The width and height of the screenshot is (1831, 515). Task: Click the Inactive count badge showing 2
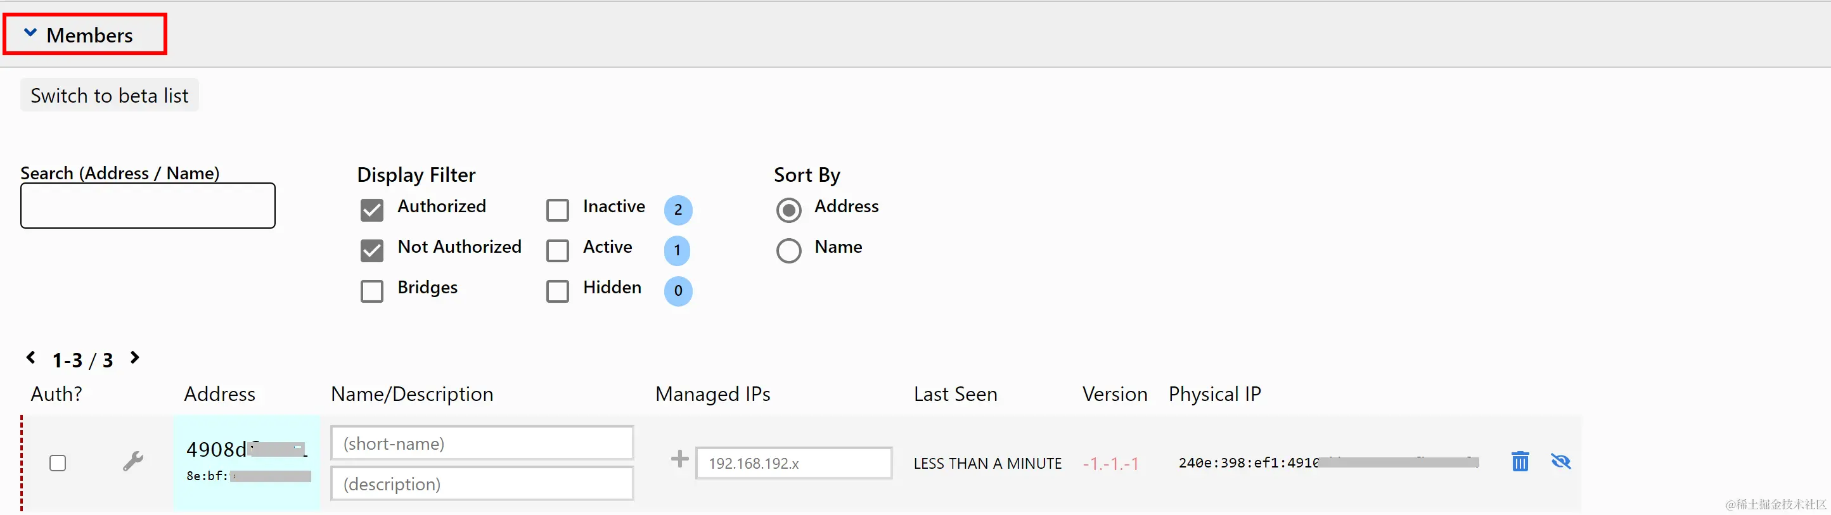pyautogui.click(x=678, y=210)
